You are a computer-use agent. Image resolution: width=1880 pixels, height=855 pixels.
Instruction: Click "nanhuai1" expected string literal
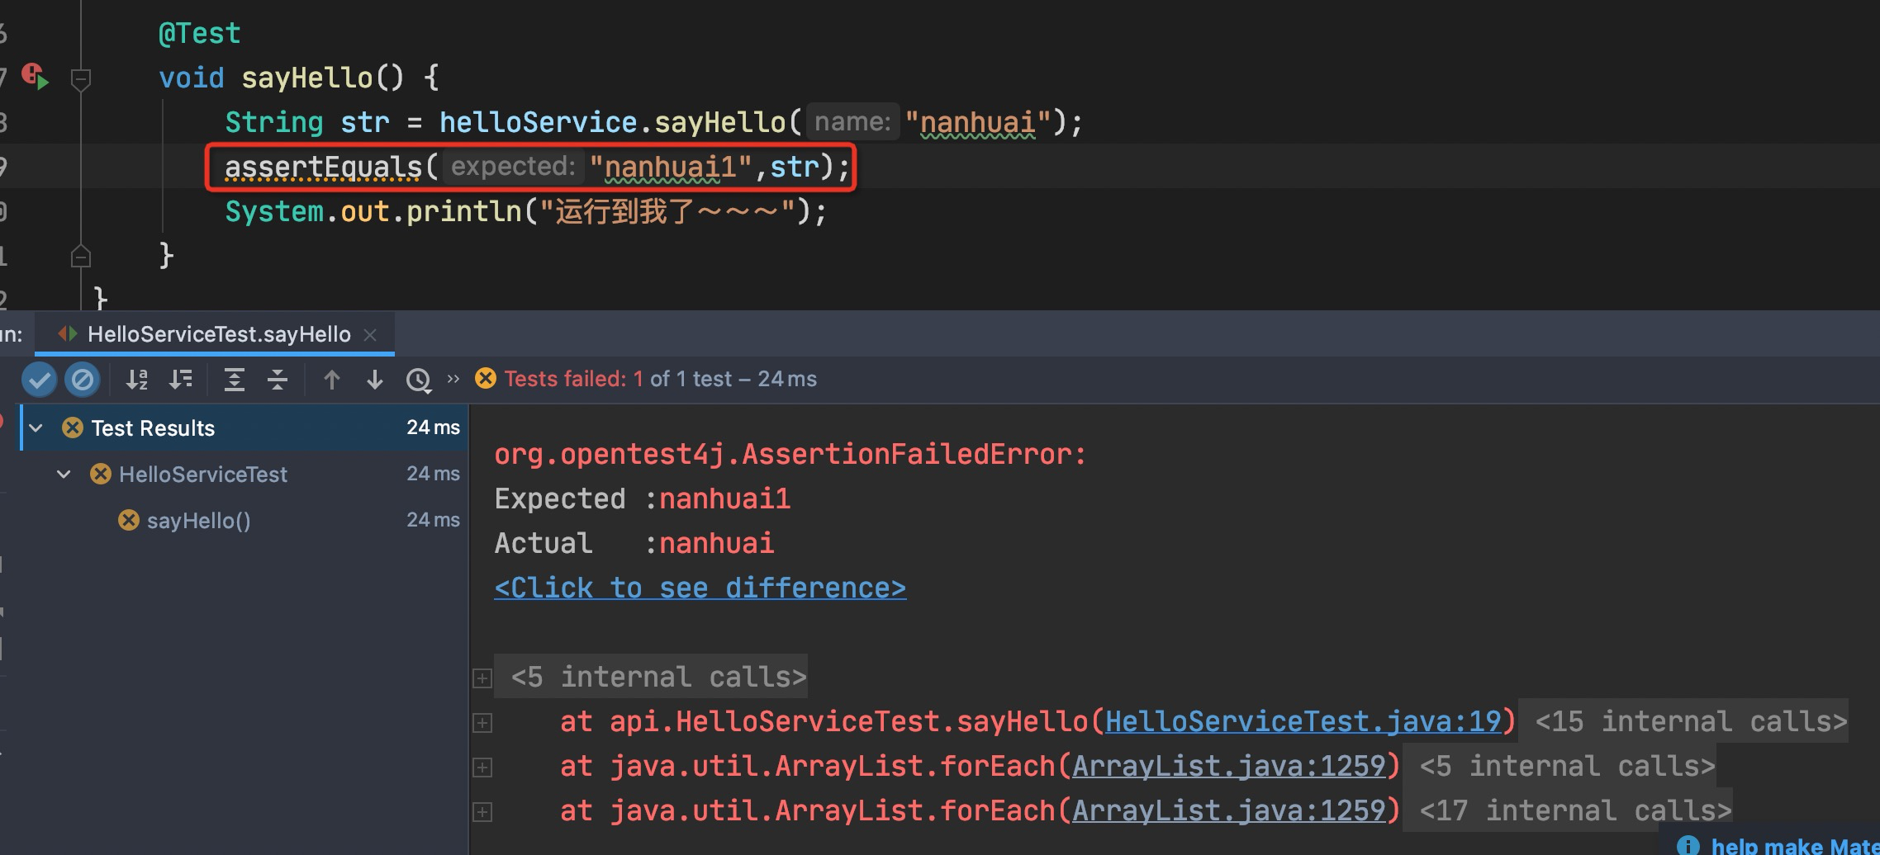(x=670, y=167)
